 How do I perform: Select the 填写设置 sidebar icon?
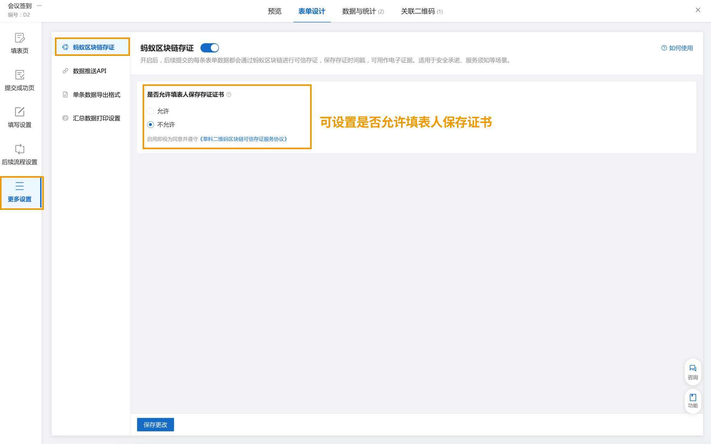[x=20, y=112]
